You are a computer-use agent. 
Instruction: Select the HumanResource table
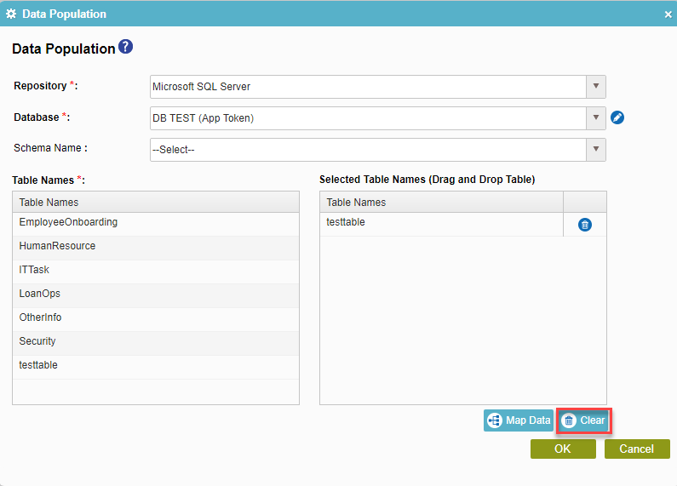(x=57, y=246)
